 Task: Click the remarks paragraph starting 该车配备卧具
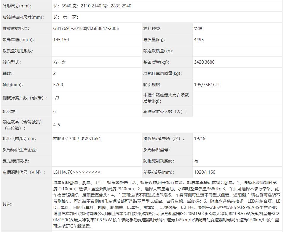(x=167, y=204)
